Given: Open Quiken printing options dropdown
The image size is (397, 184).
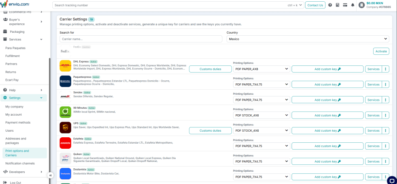Looking at the screenshot, I should (262, 161).
